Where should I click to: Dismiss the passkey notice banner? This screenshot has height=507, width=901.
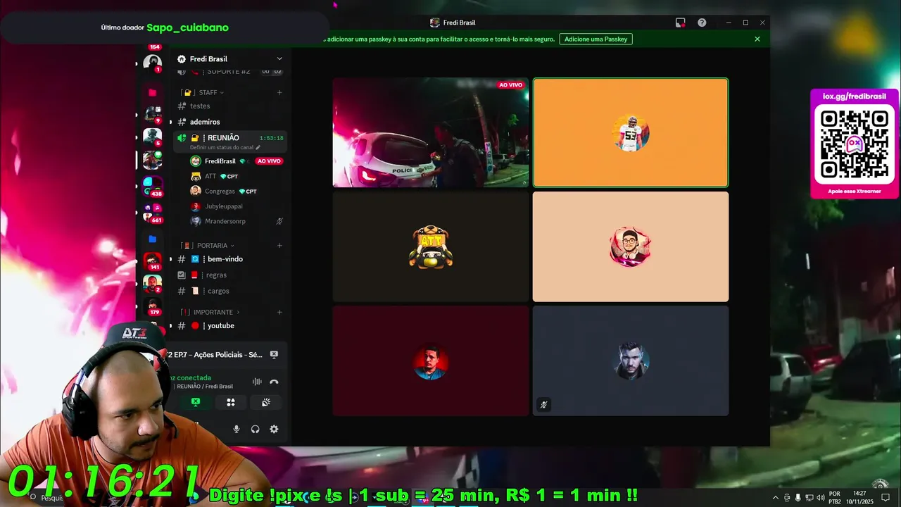pyautogui.click(x=757, y=39)
